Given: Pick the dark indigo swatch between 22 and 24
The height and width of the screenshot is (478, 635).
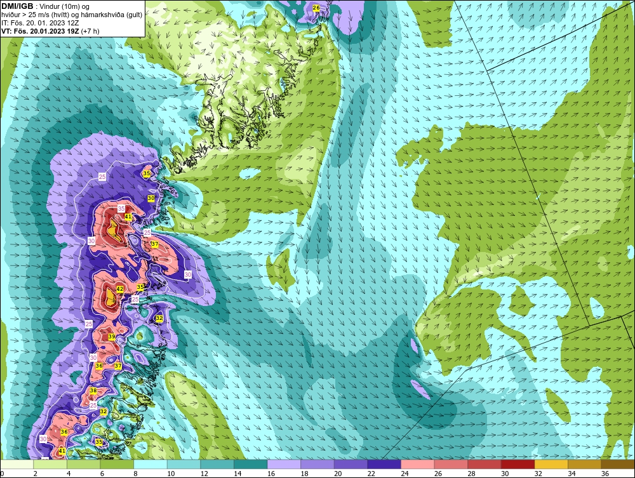Looking at the screenshot, I should 384,464.
